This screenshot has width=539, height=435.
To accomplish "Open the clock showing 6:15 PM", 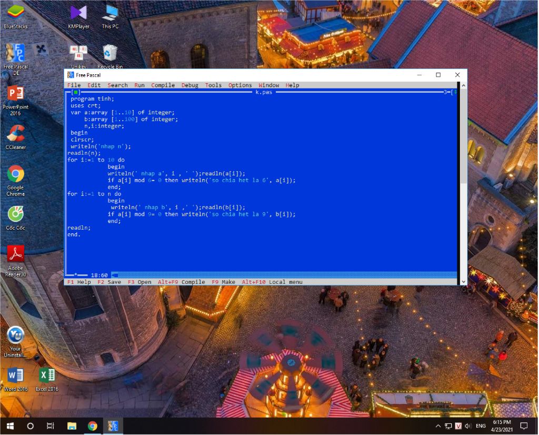I will click(x=502, y=426).
